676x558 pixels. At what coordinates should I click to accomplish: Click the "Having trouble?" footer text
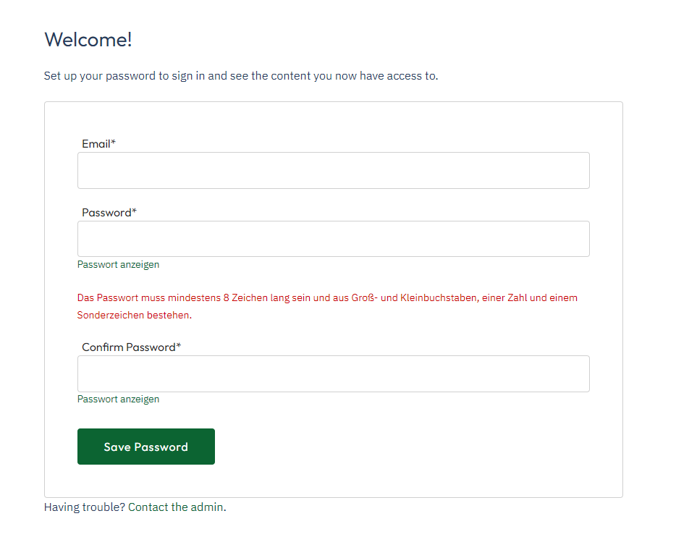click(x=83, y=507)
